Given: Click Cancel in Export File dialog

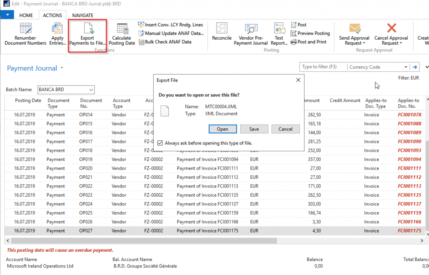Looking at the screenshot, I should click(285, 129).
